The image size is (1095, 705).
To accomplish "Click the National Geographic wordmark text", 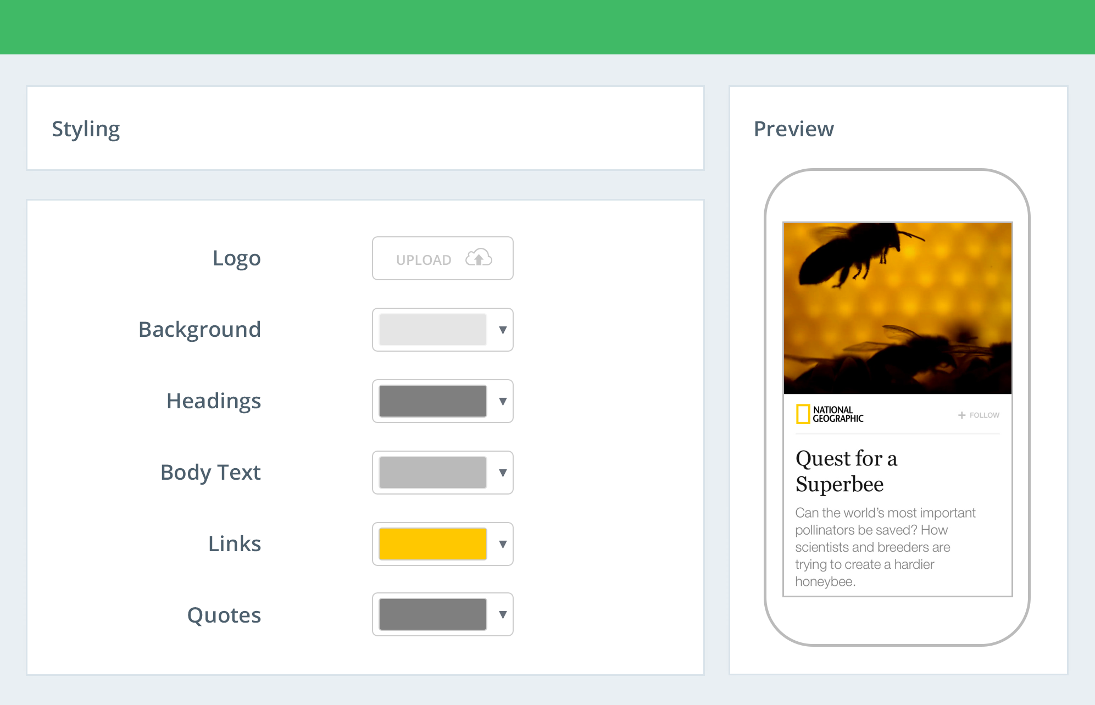I will [838, 414].
